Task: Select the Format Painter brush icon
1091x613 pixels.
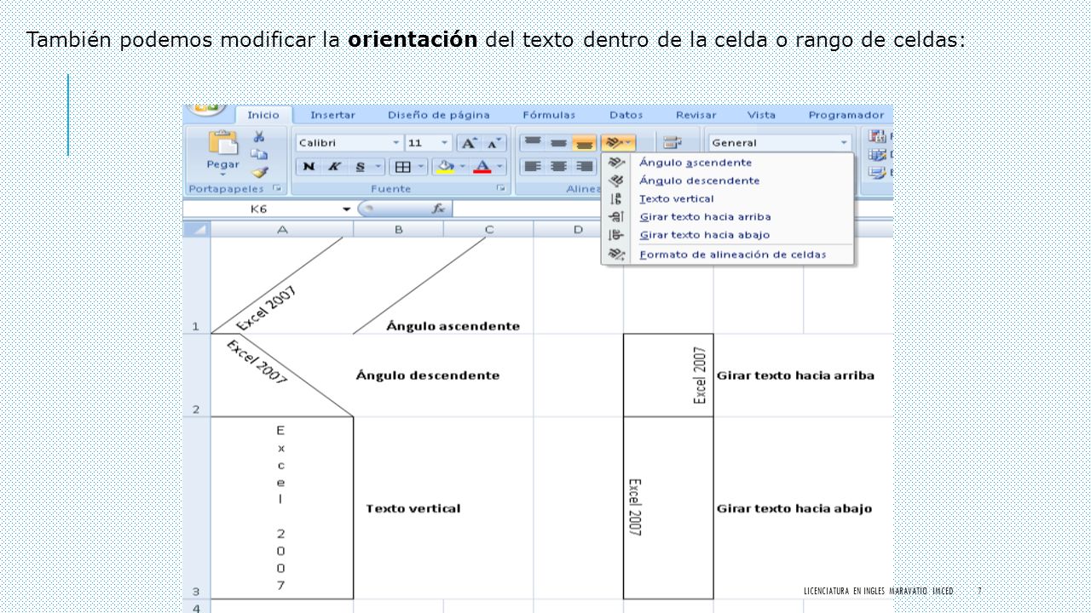Action: (259, 171)
